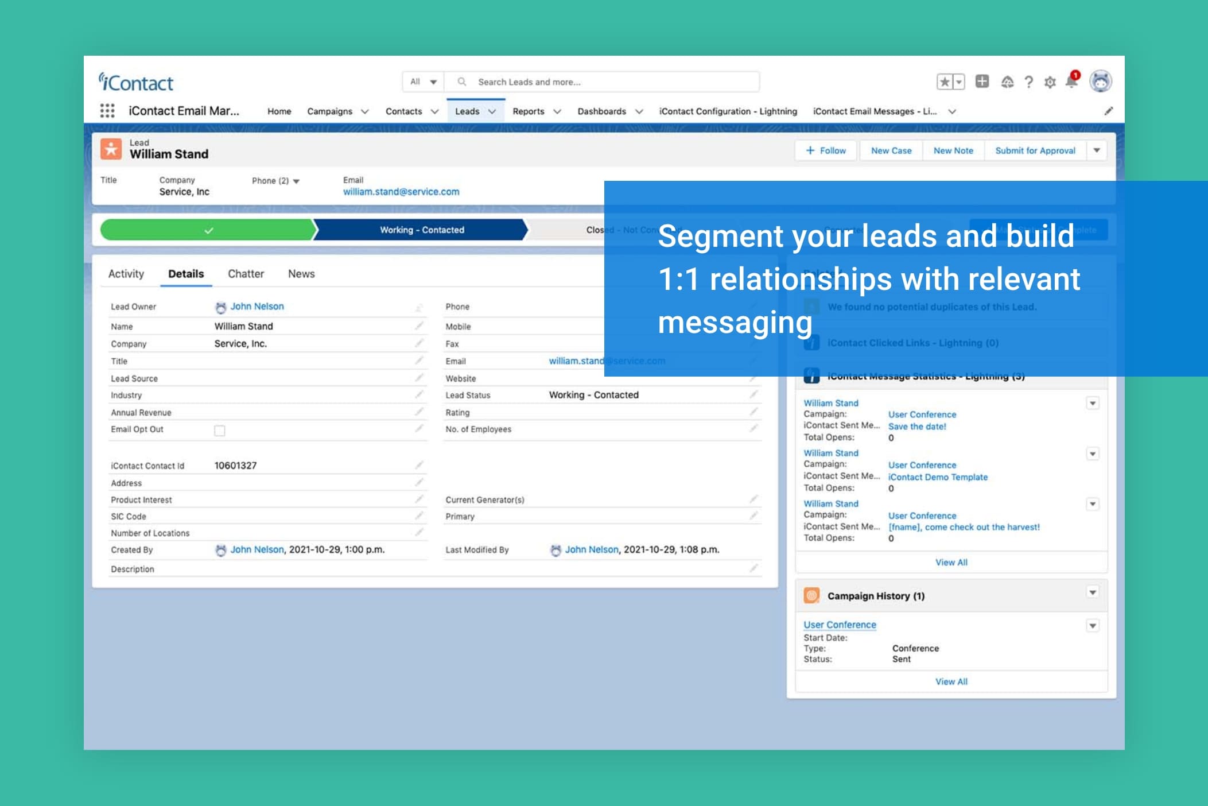
Task: Open the user profile avatar
Action: pos(1100,82)
